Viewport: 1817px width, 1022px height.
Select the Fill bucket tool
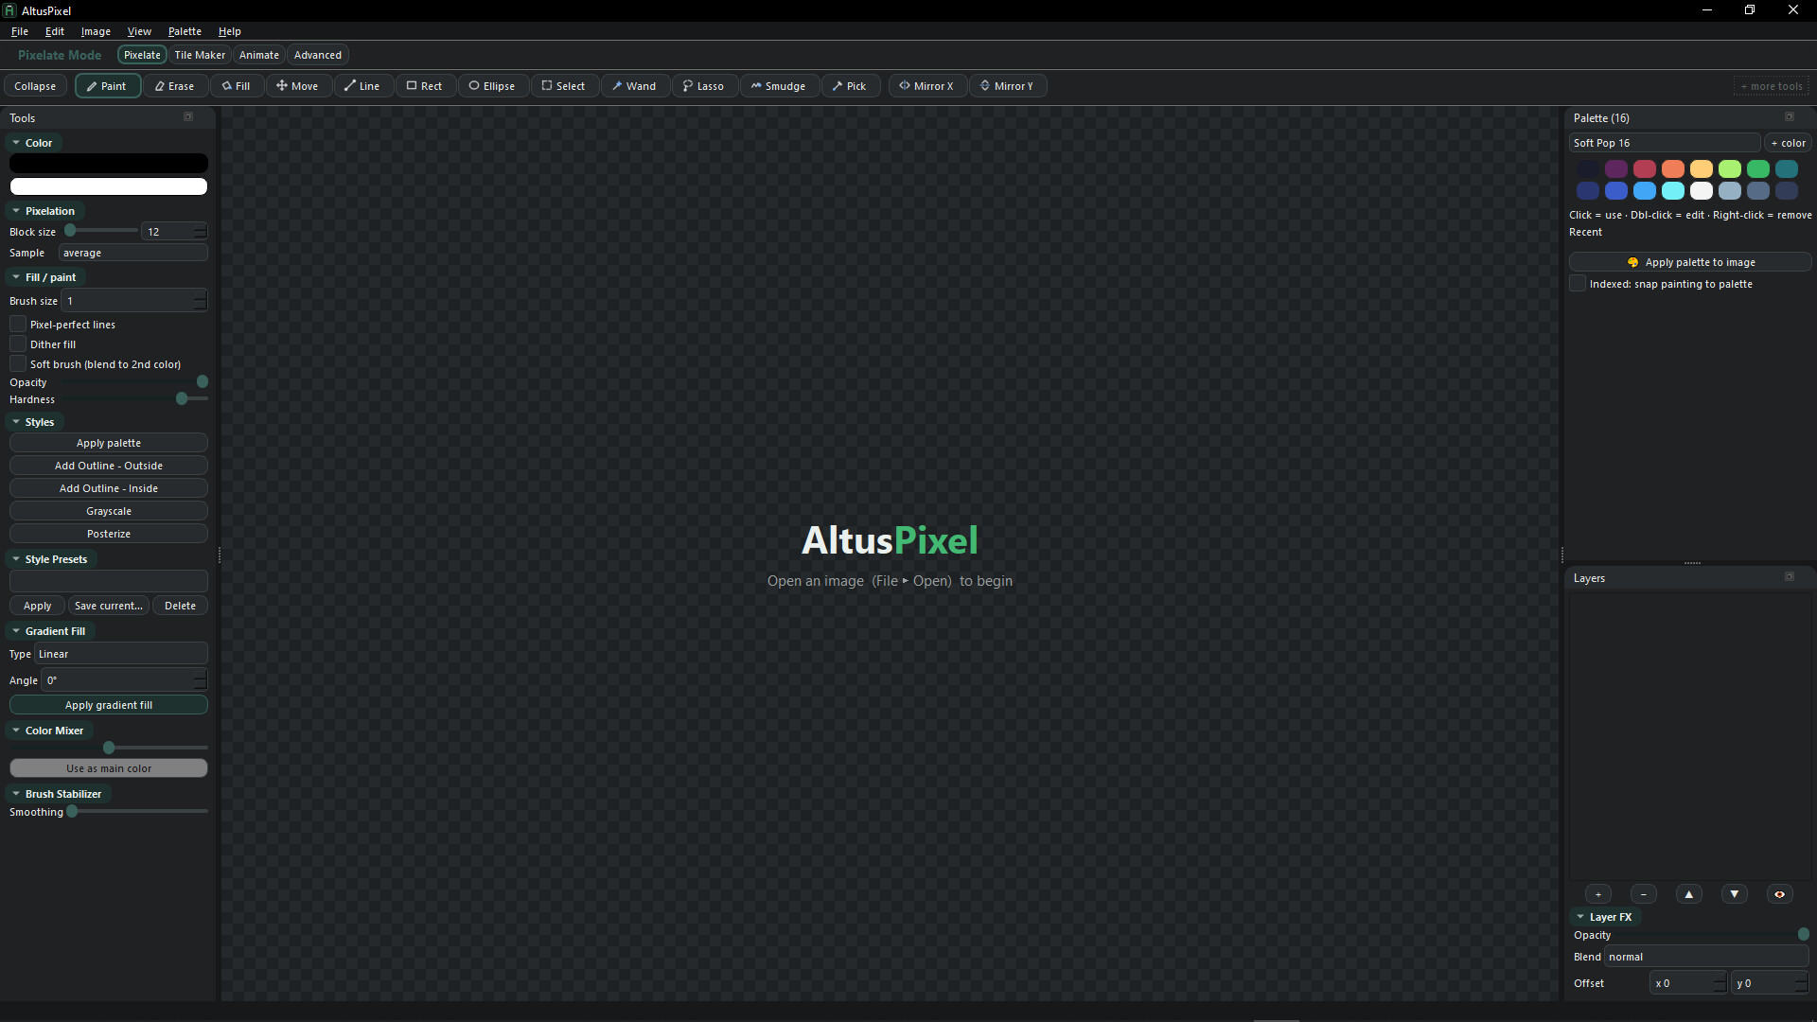237,86
